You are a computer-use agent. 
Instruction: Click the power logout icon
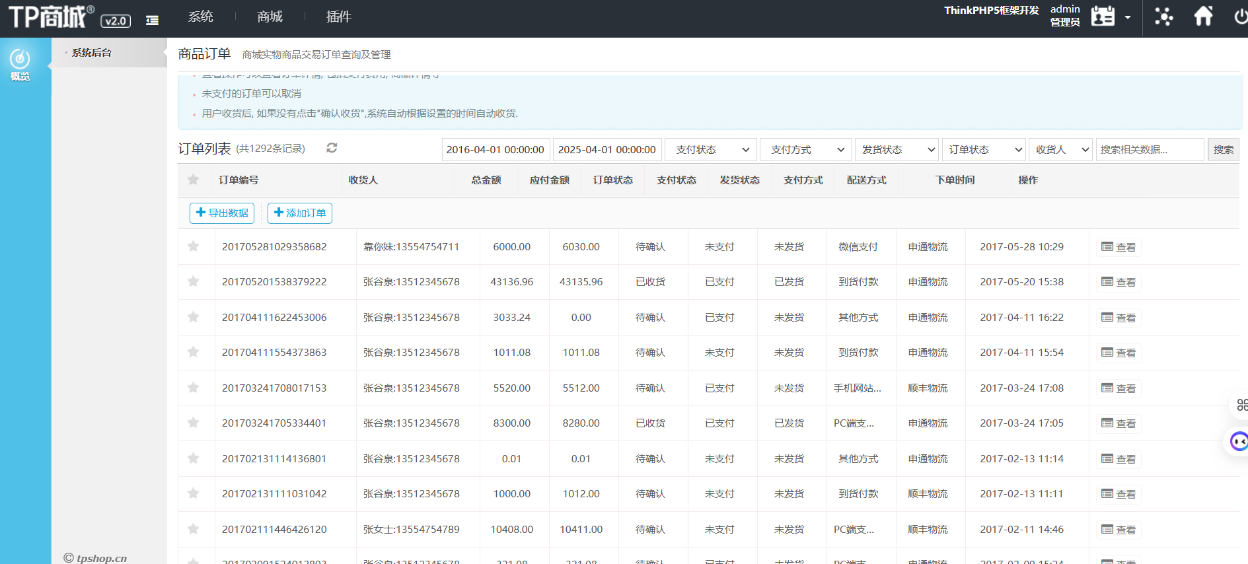point(1241,17)
